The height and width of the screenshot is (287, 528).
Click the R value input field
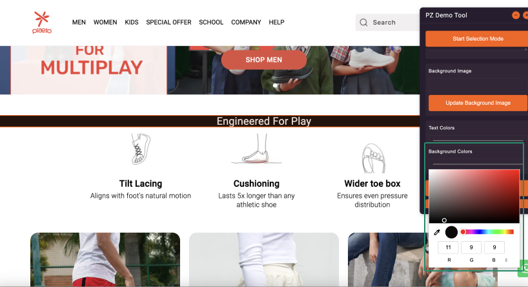click(x=448, y=248)
